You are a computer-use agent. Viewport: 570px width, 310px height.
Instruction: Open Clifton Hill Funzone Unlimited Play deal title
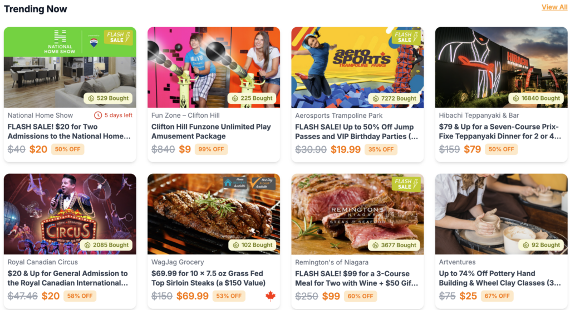pyautogui.click(x=211, y=132)
